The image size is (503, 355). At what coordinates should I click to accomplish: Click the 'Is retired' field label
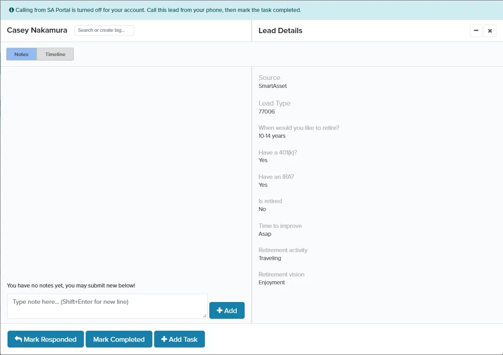pyautogui.click(x=270, y=201)
